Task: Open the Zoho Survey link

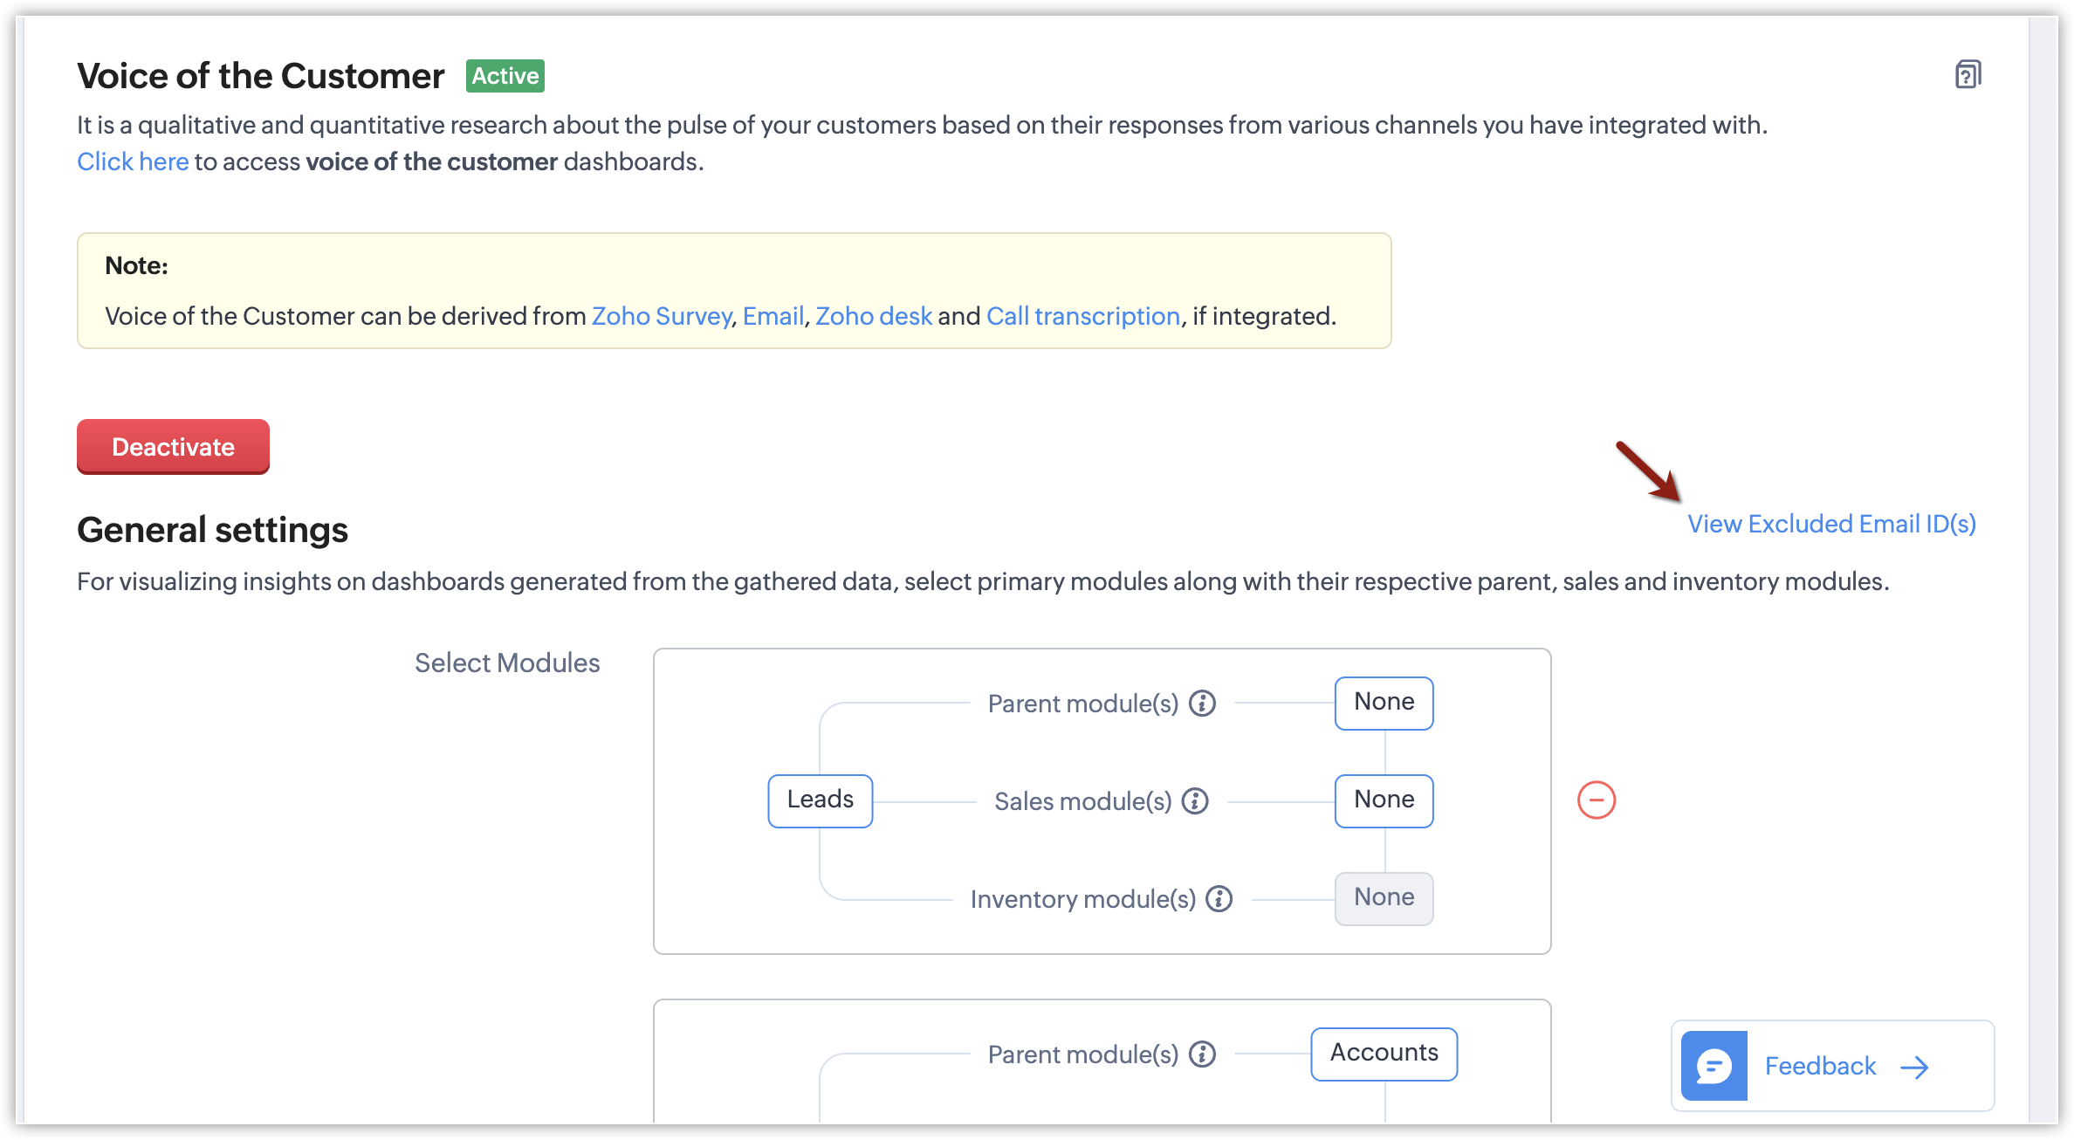Action: tap(662, 316)
